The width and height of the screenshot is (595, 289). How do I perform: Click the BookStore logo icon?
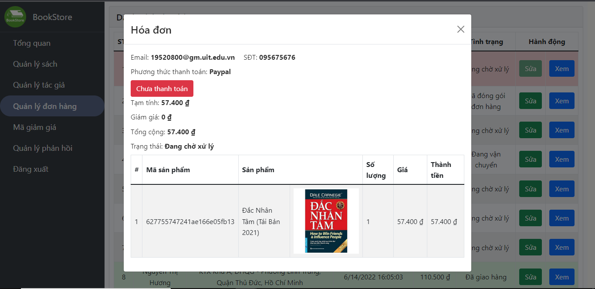(x=15, y=17)
